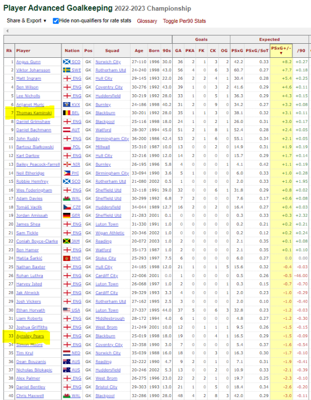Screen dimensions: 311x400
Task: Click the 90s column header
Action: 166,51
